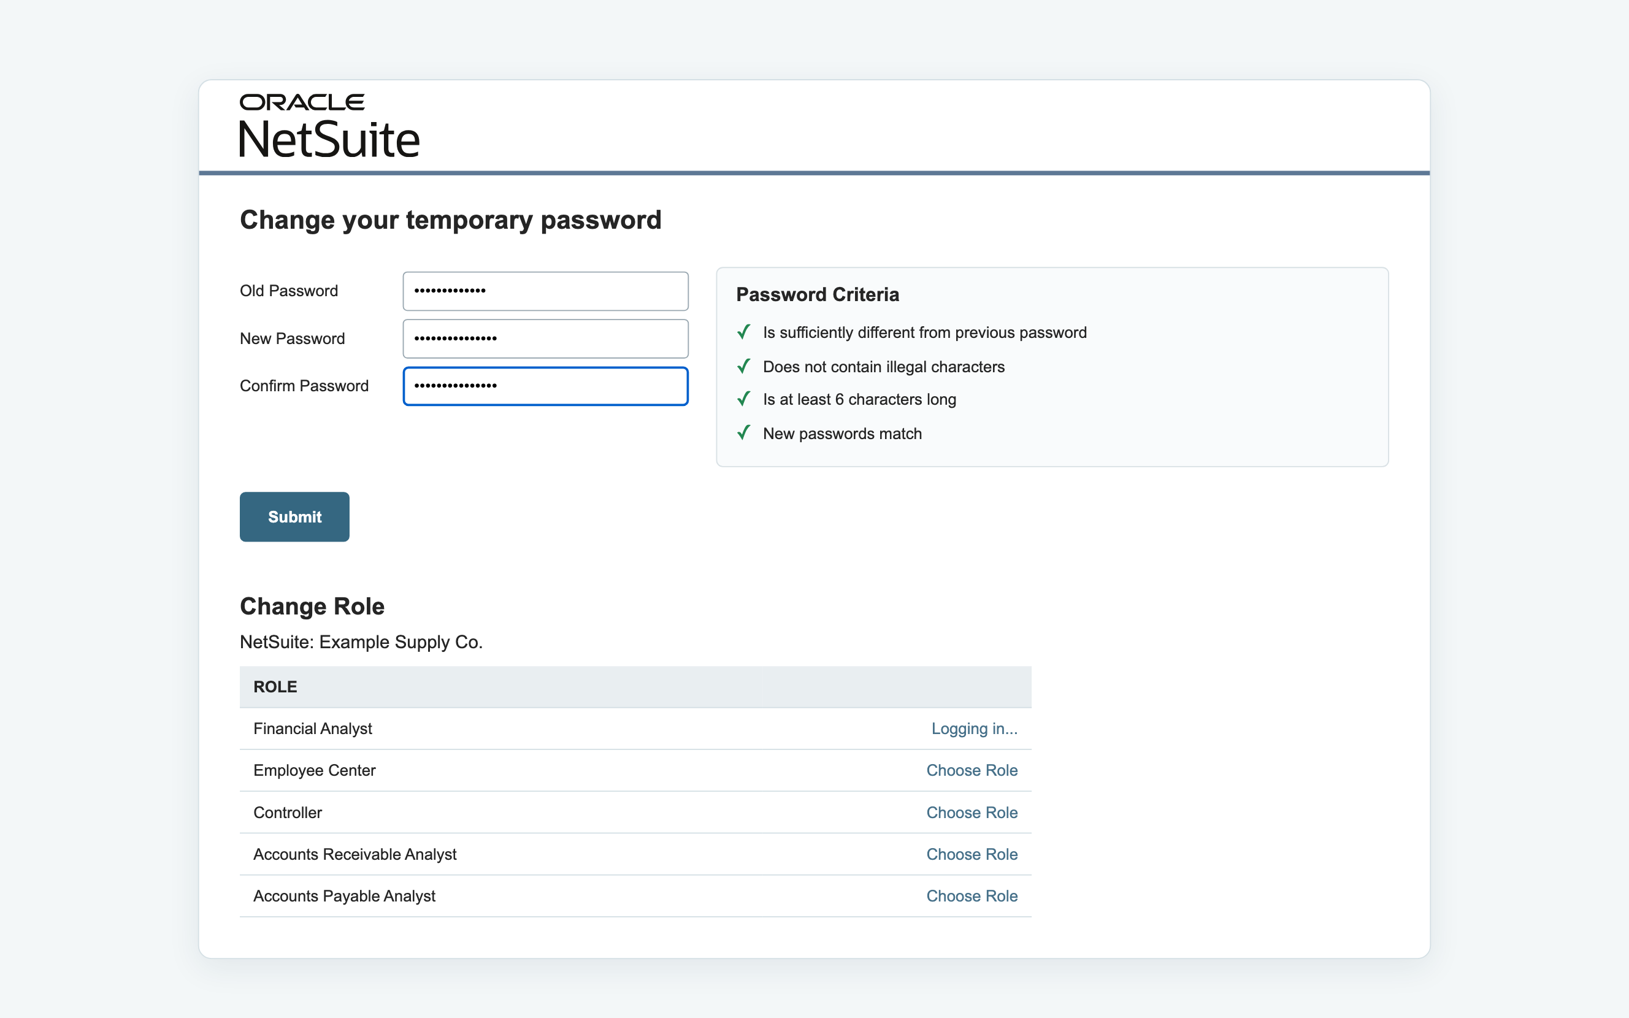The width and height of the screenshot is (1629, 1018).
Task: Focus the New Password field
Action: 545,339
